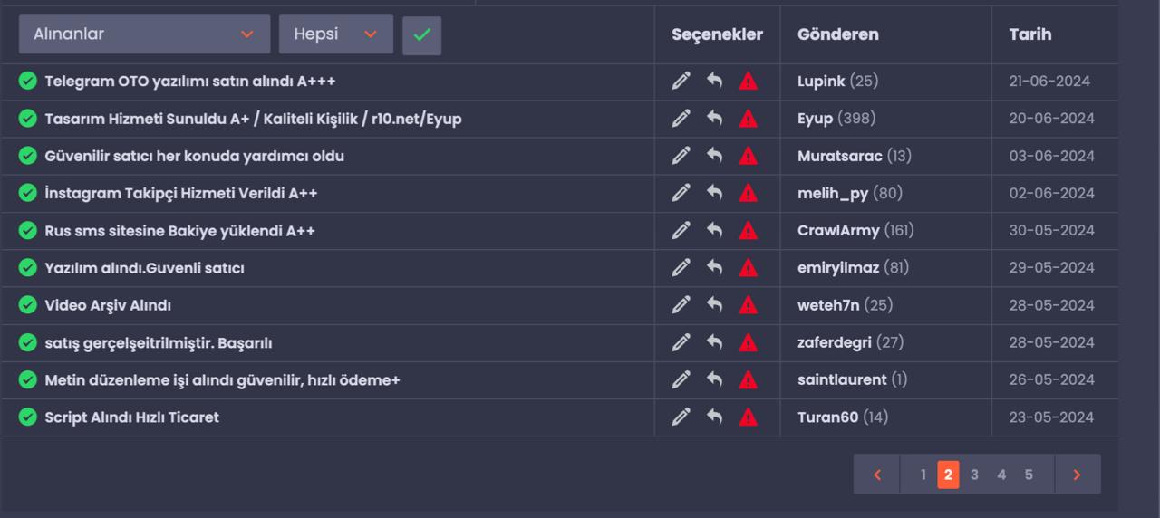Report Muratsarac's feedback using warning icon
The height and width of the screenshot is (518, 1160).
point(748,156)
